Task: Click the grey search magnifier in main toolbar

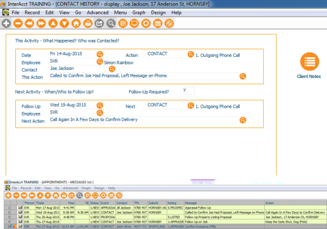Action: 111,23
